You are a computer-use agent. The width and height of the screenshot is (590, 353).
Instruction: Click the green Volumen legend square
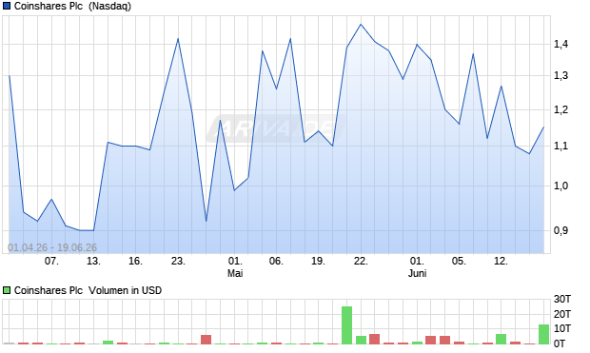tap(7, 290)
